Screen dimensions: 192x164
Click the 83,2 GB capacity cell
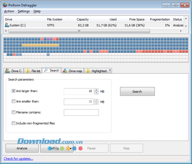coord(83,25)
